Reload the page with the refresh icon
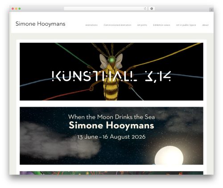 pos(145,9)
